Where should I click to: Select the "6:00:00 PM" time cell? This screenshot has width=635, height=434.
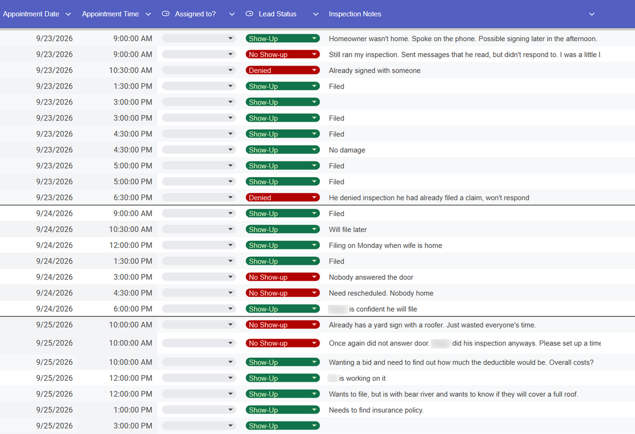[x=133, y=309]
